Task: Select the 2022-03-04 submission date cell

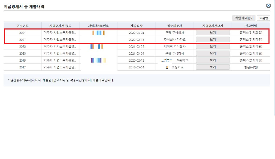Action: pyautogui.click(x=136, y=33)
